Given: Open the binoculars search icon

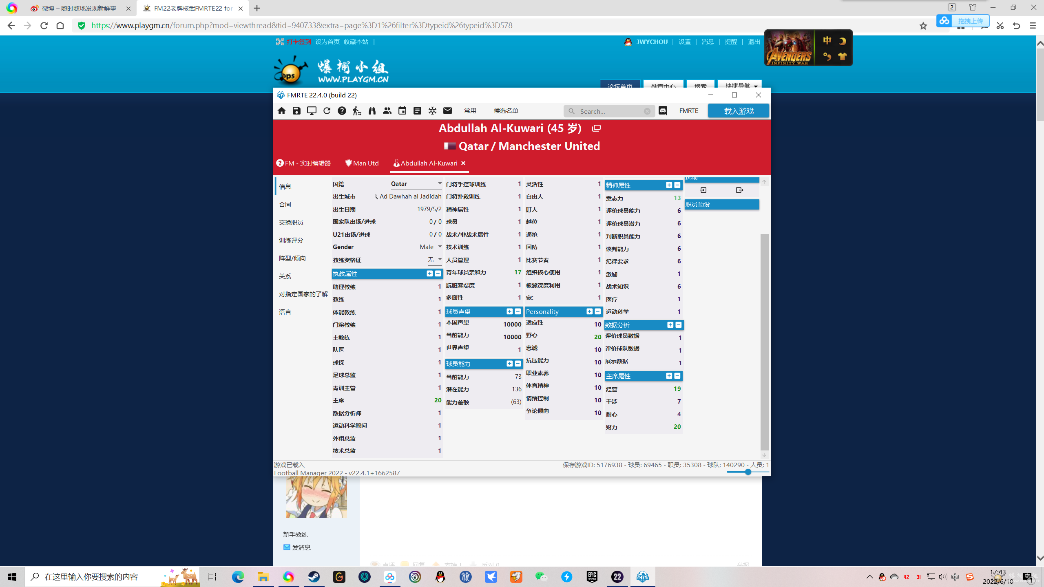Looking at the screenshot, I should click(372, 111).
